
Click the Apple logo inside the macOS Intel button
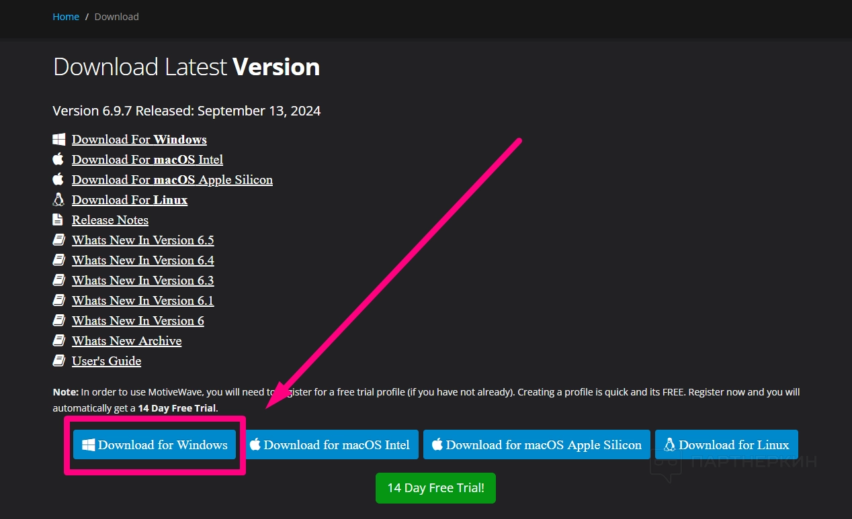[255, 444]
